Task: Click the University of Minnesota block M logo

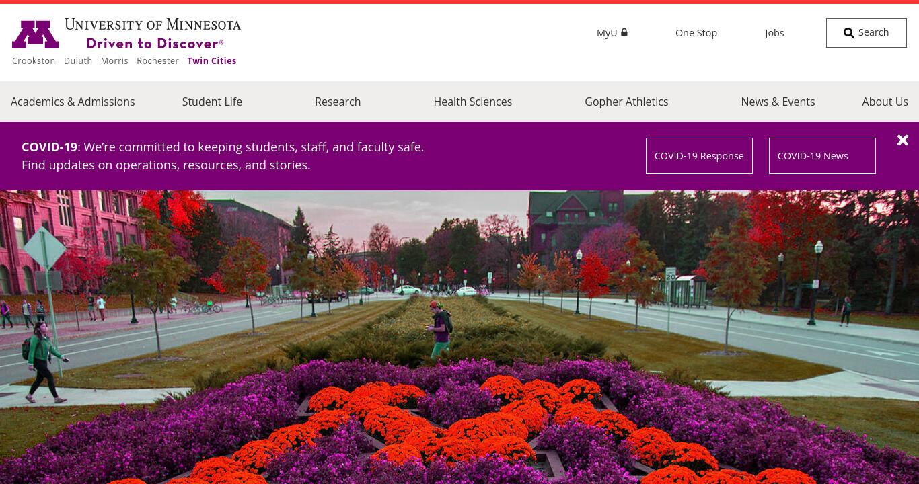Action: 36,35
